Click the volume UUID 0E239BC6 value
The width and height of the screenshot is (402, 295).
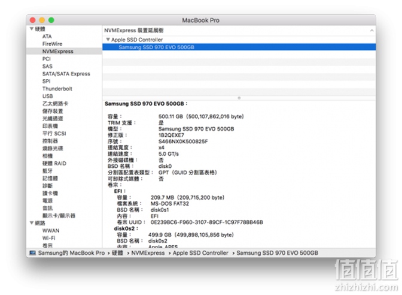(x=206, y=222)
